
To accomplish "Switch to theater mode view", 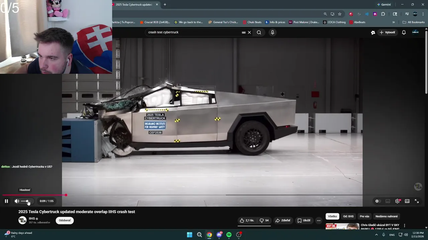I will 407,201.
